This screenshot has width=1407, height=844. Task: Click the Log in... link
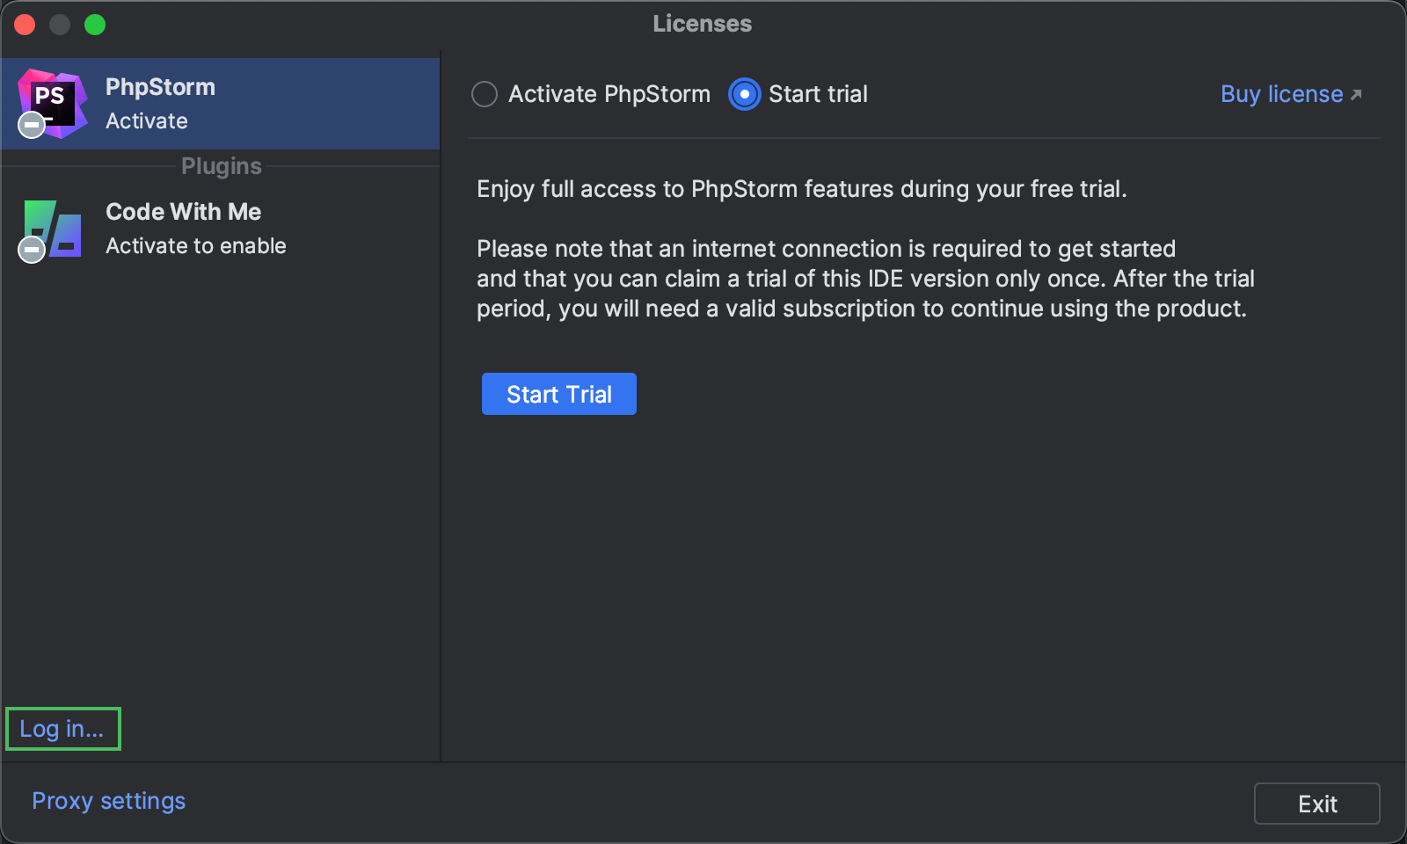pos(62,728)
